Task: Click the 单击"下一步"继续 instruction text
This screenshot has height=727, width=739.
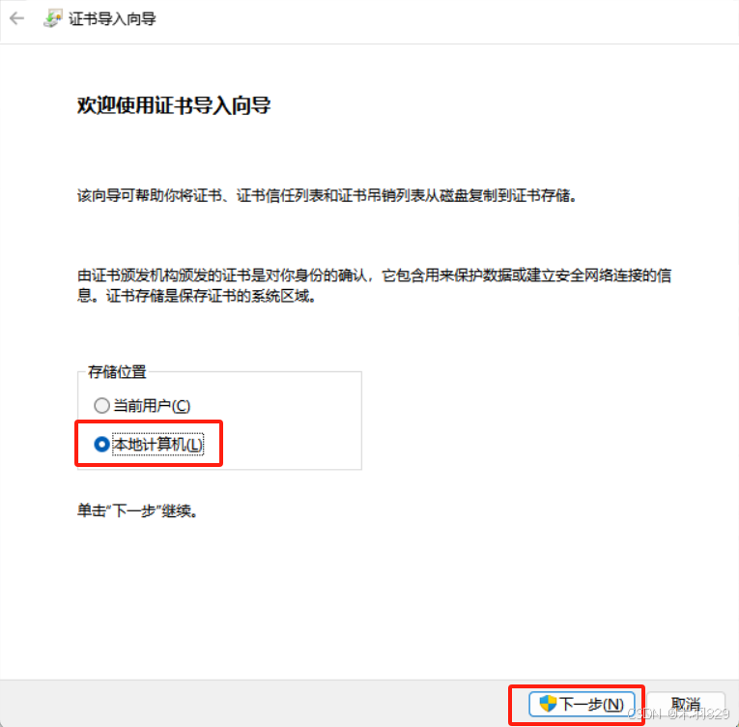Action: [x=137, y=510]
